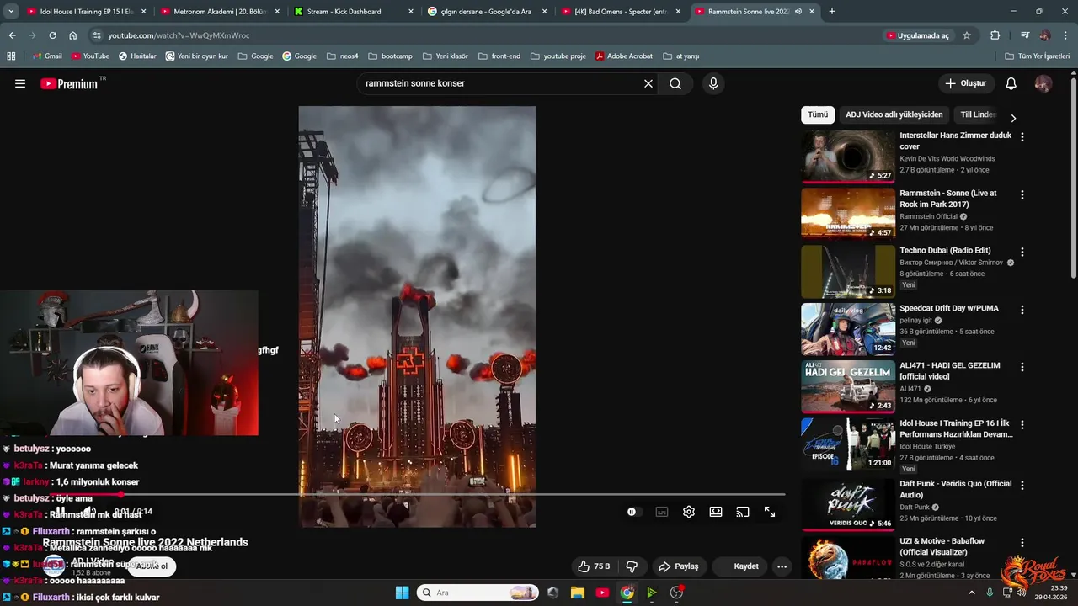This screenshot has height=606, width=1078.
Task: Open options for Idol House EP 16
Action: [x=1022, y=425]
